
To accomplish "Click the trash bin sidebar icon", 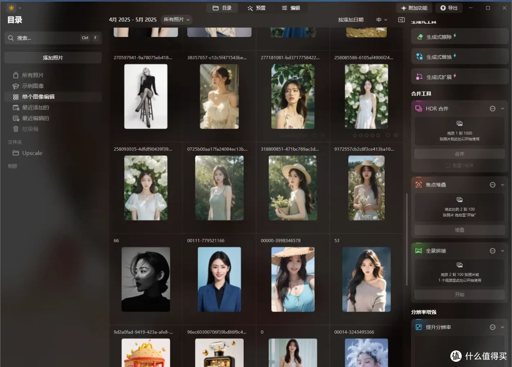I will coord(16,129).
